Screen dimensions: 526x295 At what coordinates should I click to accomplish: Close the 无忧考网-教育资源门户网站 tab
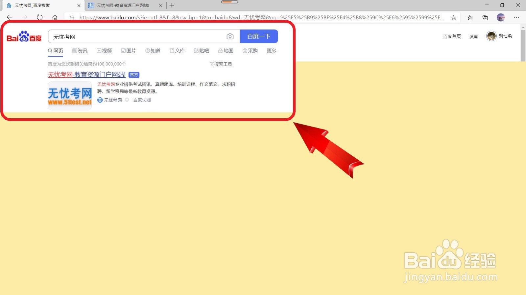pyautogui.click(x=161, y=6)
